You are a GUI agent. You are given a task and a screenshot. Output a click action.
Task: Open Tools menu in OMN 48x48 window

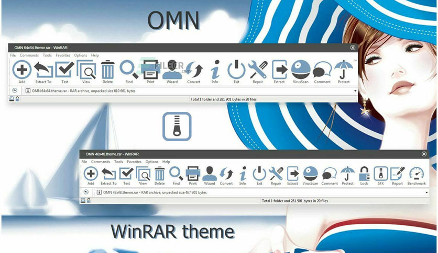point(118,162)
